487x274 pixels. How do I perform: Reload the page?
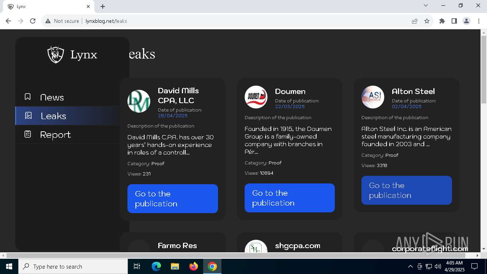tap(33, 21)
